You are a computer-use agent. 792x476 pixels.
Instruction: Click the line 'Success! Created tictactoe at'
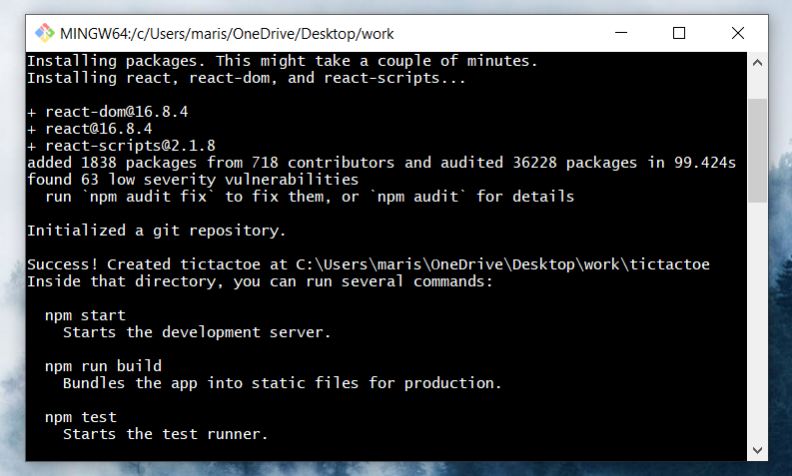click(x=369, y=265)
